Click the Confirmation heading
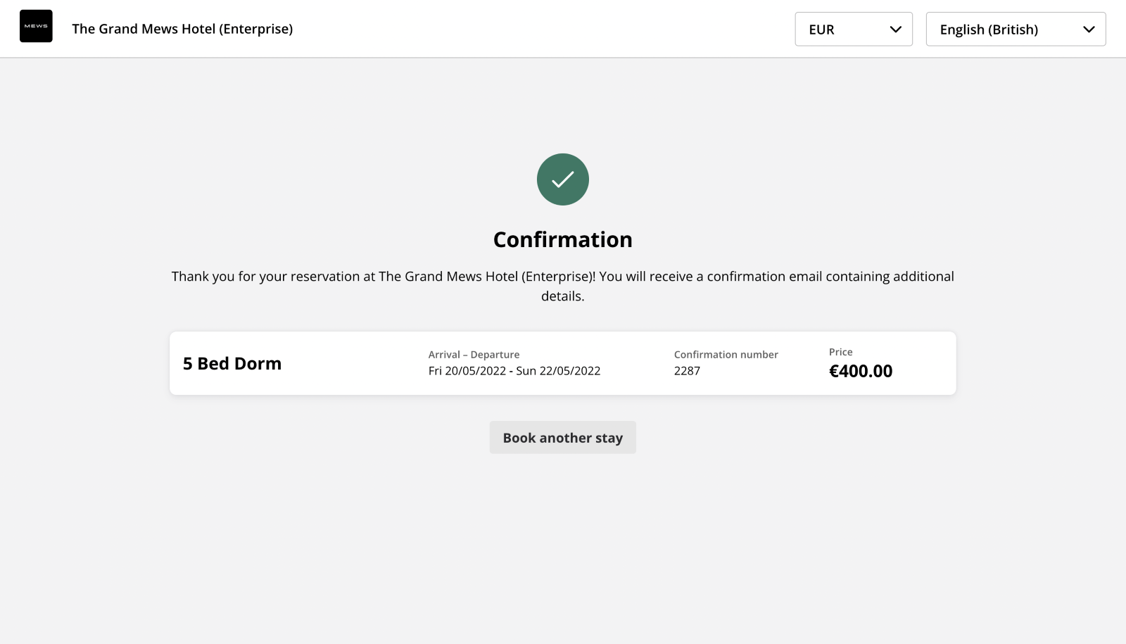 point(563,239)
